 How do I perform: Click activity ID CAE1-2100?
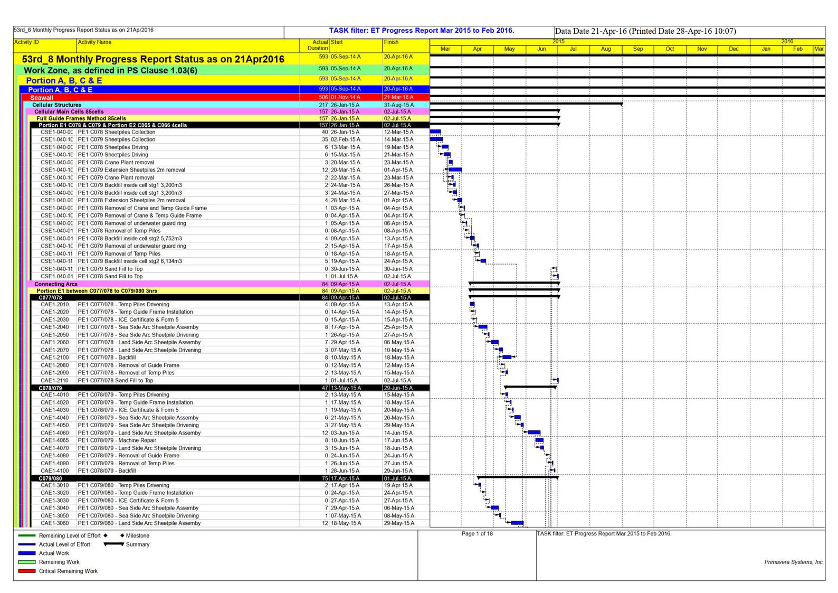55,357
